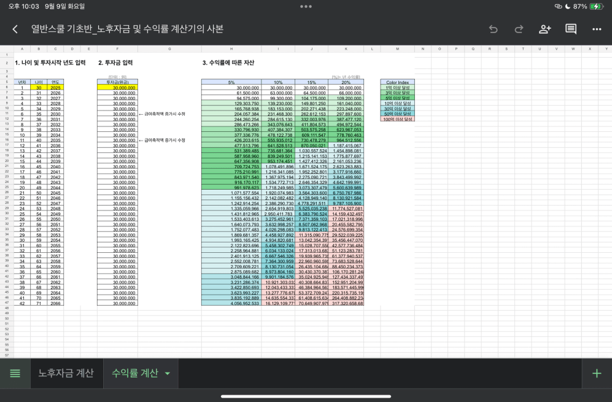Select column header M
This screenshot has height=402, width=612.
pyautogui.click(x=397, y=48)
